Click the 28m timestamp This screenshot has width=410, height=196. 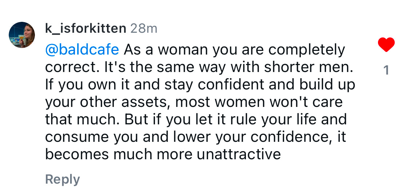pyautogui.click(x=144, y=28)
